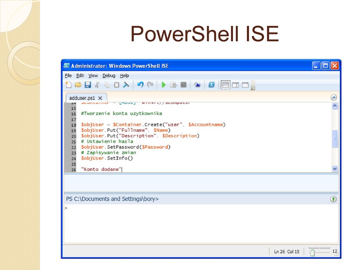Open the Debug menu
The height and width of the screenshot is (270, 343).
(109, 76)
